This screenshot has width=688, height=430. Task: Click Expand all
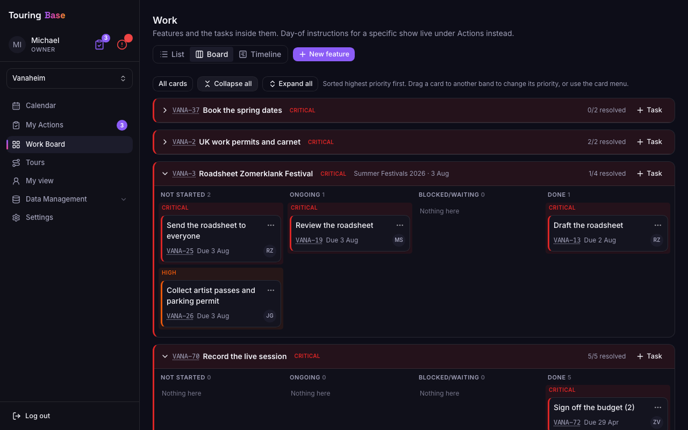[290, 84]
